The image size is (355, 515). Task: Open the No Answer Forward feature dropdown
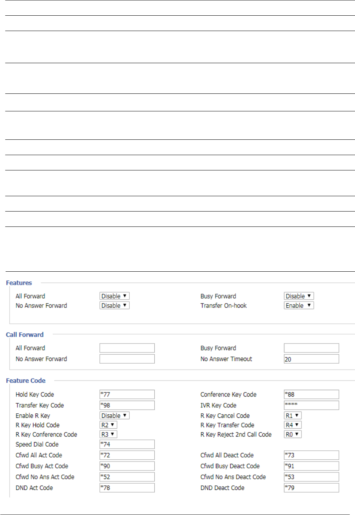point(114,305)
